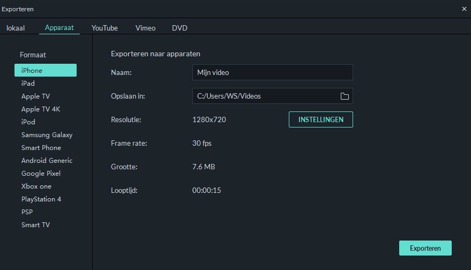Select Apple TV format
471x270 pixels.
click(35, 96)
